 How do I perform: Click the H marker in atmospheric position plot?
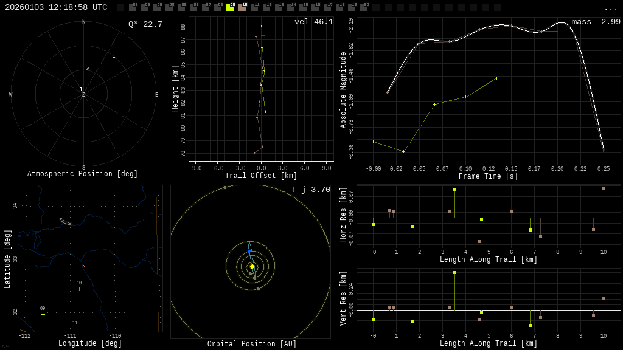tap(37, 84)
